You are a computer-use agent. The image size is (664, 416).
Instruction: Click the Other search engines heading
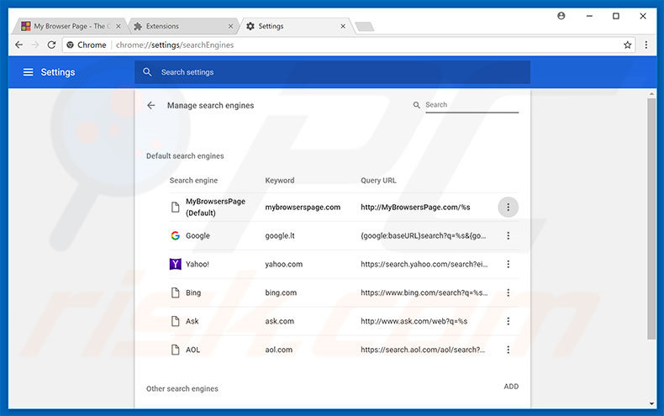pyautogui.click(x=182, y=388)
